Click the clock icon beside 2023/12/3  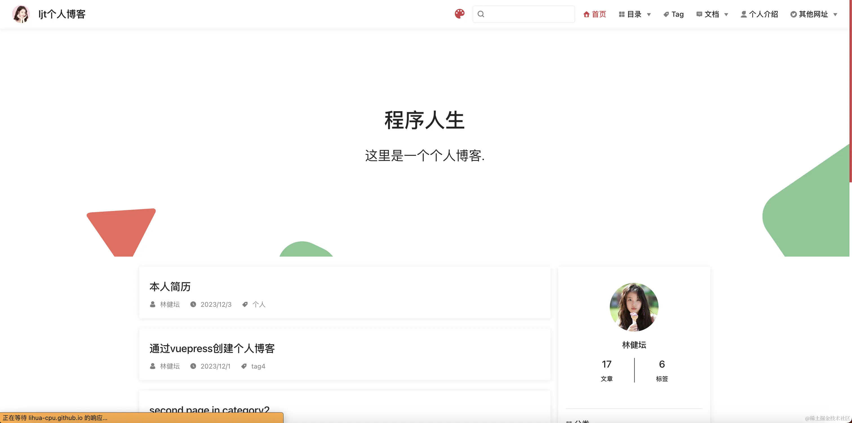(x=193, y=304)
